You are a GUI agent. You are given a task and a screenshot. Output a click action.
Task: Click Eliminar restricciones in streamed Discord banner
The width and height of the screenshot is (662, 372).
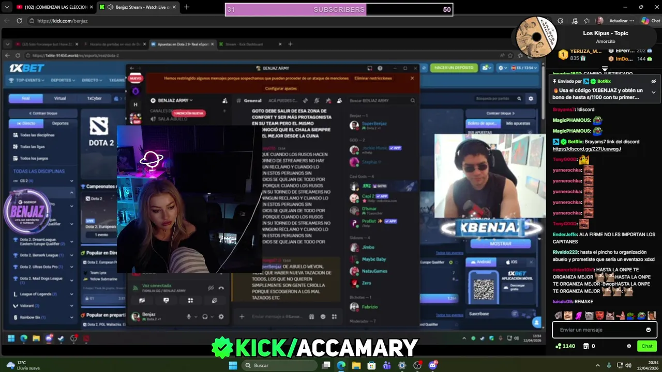pos(373,78)
